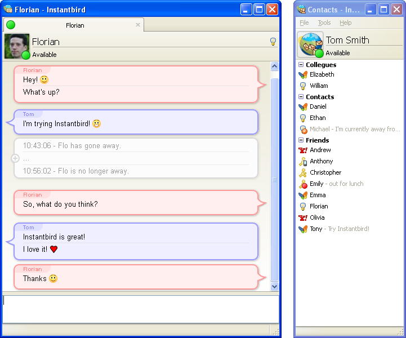Image resolution: width=406 pixels, height=338 pixels.
Task: Maximize the Florian chat window
Action: click(x=259, y=10)
